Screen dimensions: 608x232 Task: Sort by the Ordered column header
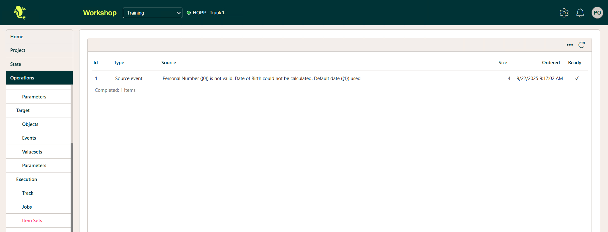click(551, 63)
